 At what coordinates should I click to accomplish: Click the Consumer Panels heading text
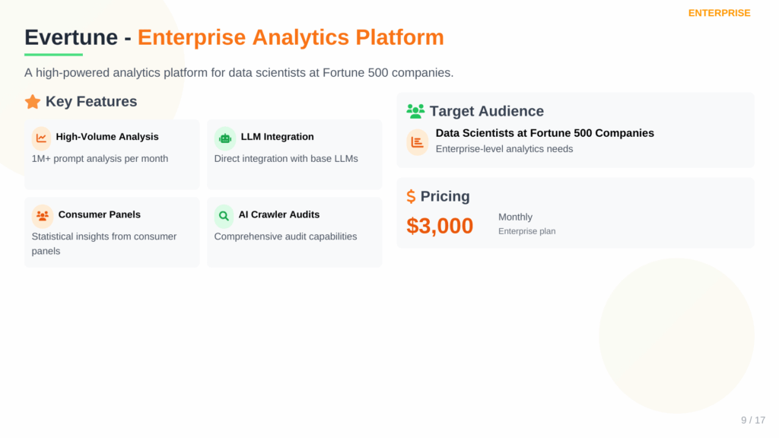99,214
